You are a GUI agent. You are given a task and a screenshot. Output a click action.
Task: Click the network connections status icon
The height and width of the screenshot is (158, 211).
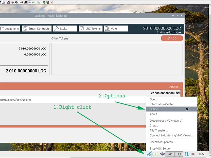tap(177, 32)
